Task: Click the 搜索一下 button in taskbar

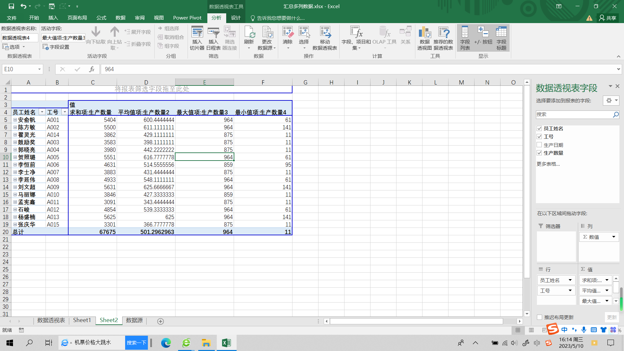Action: [136, 343]
